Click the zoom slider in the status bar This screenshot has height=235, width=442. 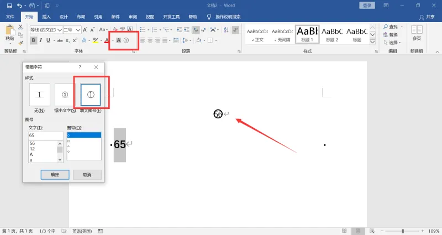403,231
